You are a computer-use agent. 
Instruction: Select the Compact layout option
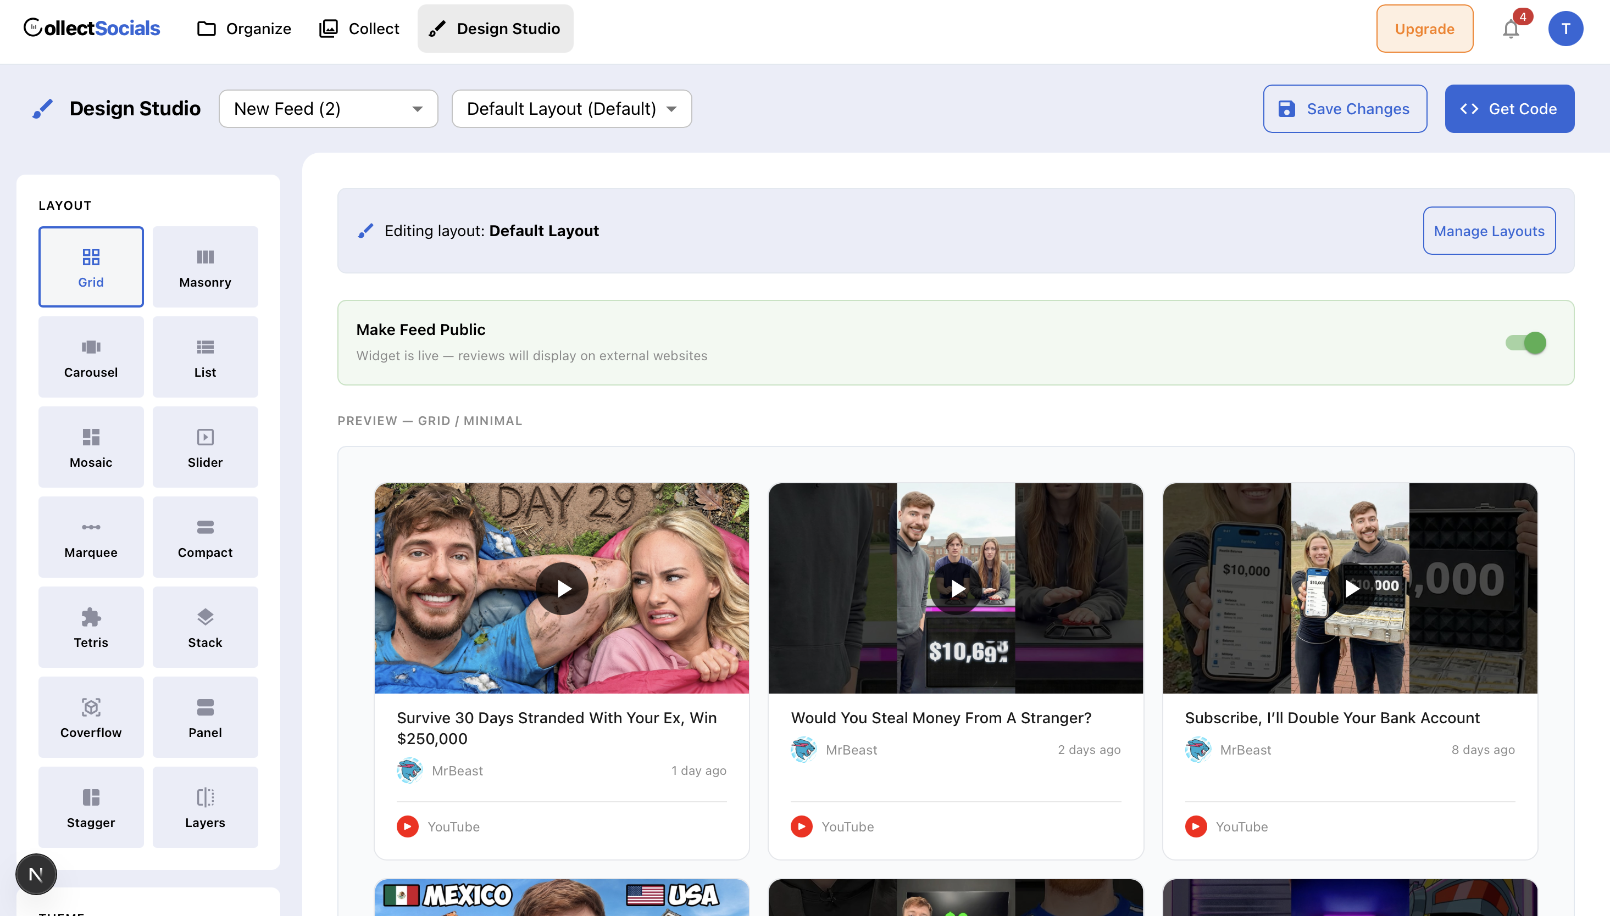(205, 537)
